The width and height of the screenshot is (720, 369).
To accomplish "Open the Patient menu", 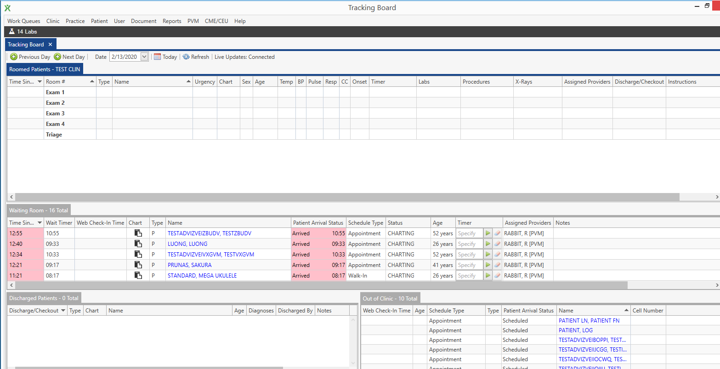I will [x=99, y=21].
